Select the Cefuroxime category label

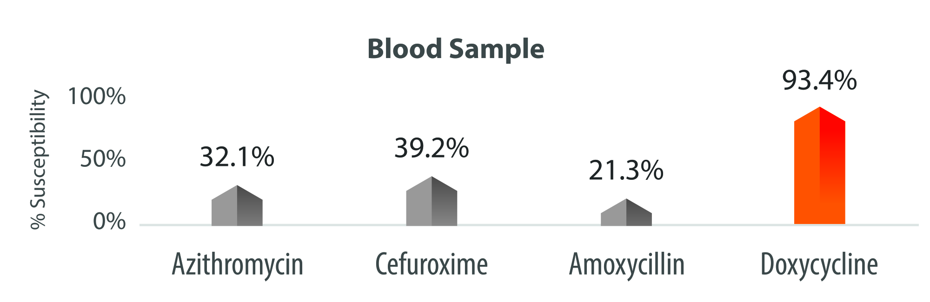click(x=432, y=265)
